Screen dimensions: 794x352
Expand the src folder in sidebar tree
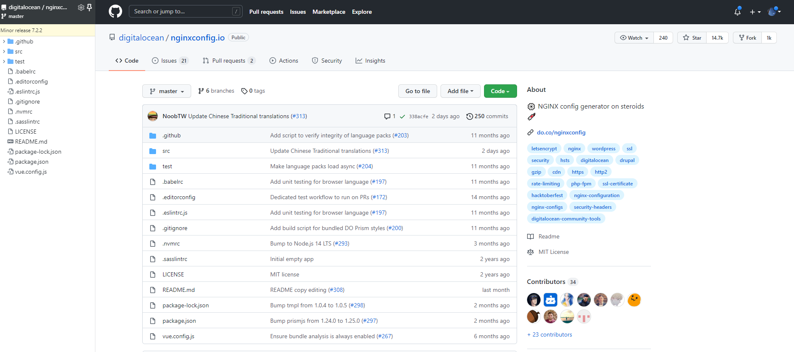[4, 51]
